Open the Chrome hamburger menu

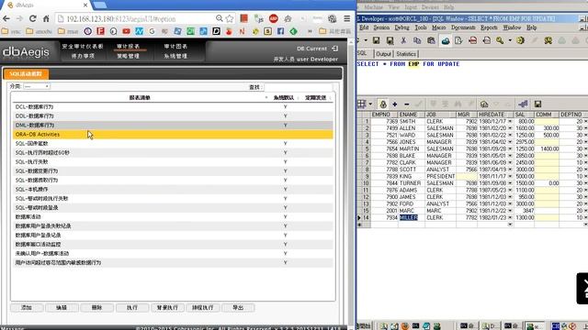347,18
